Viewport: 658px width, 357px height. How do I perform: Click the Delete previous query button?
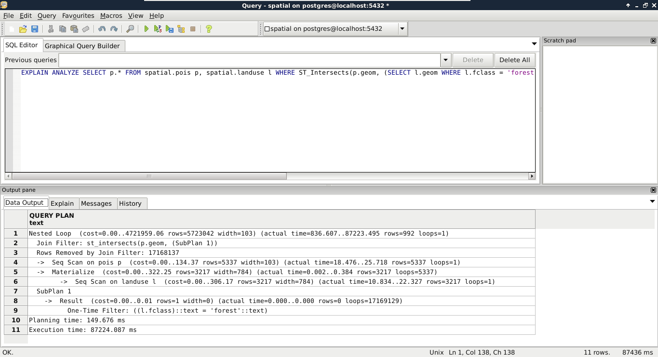(x=473, y=60)
